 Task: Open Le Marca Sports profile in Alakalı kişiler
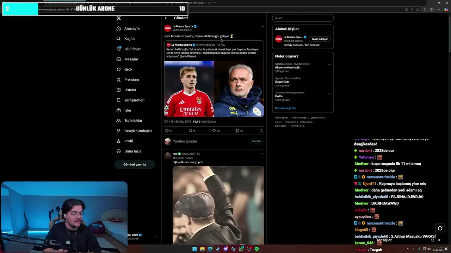point(293,37)
